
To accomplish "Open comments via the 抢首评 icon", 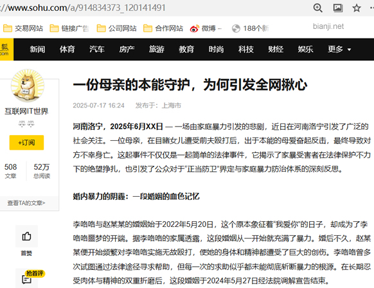I will click(x=27, y=278).
